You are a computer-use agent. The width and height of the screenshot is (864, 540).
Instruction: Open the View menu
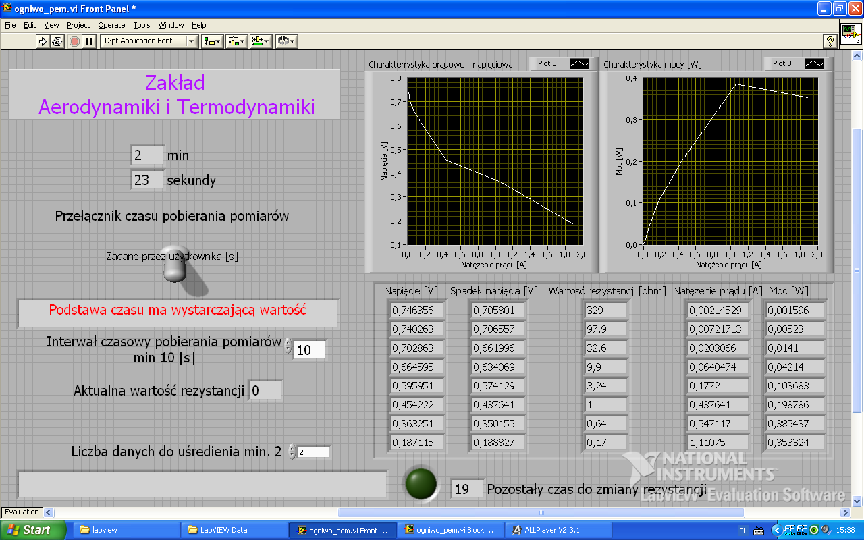pyautogui.click(x=52, y=25)
